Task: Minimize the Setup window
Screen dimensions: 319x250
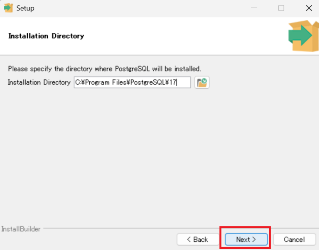Action: coord(253,8)
